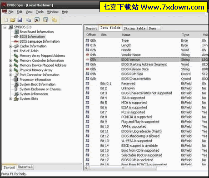The image size is (209, 178).
Task: Open the View menu
Action: pos(29,12)
